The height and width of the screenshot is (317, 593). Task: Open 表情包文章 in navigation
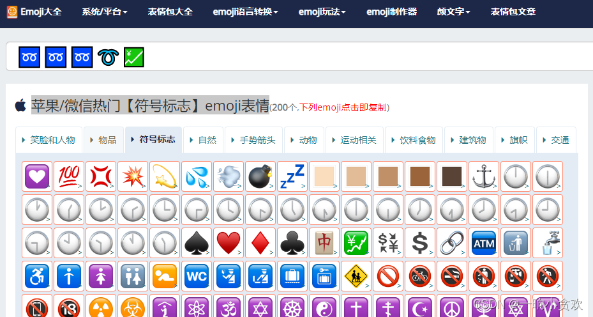[x=513, y=12]
